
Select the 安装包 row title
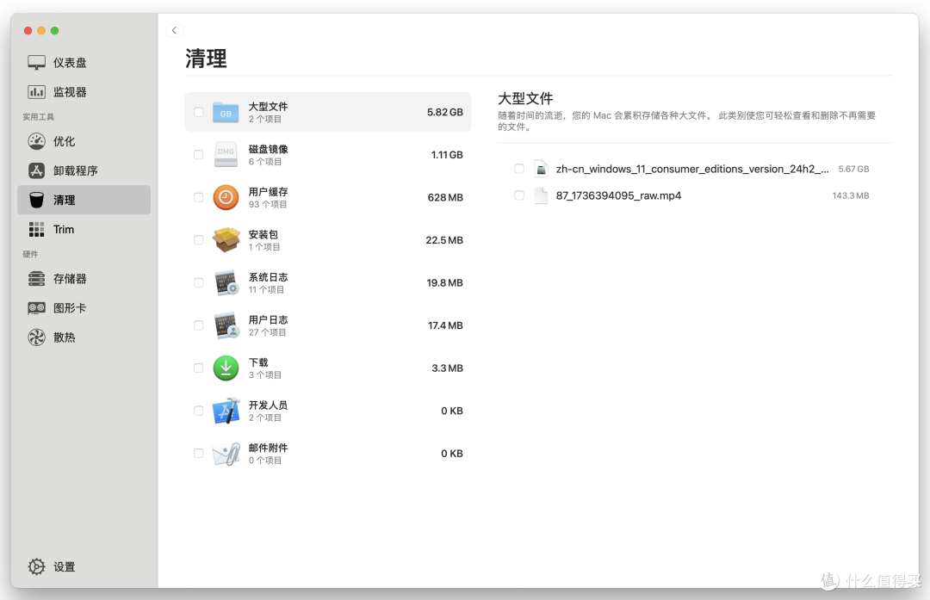click(263, 235)
